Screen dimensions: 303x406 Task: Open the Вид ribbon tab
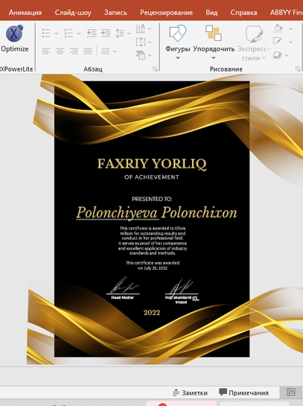211,13
